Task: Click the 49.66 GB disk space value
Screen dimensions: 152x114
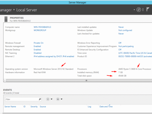Action: (122, 76)
